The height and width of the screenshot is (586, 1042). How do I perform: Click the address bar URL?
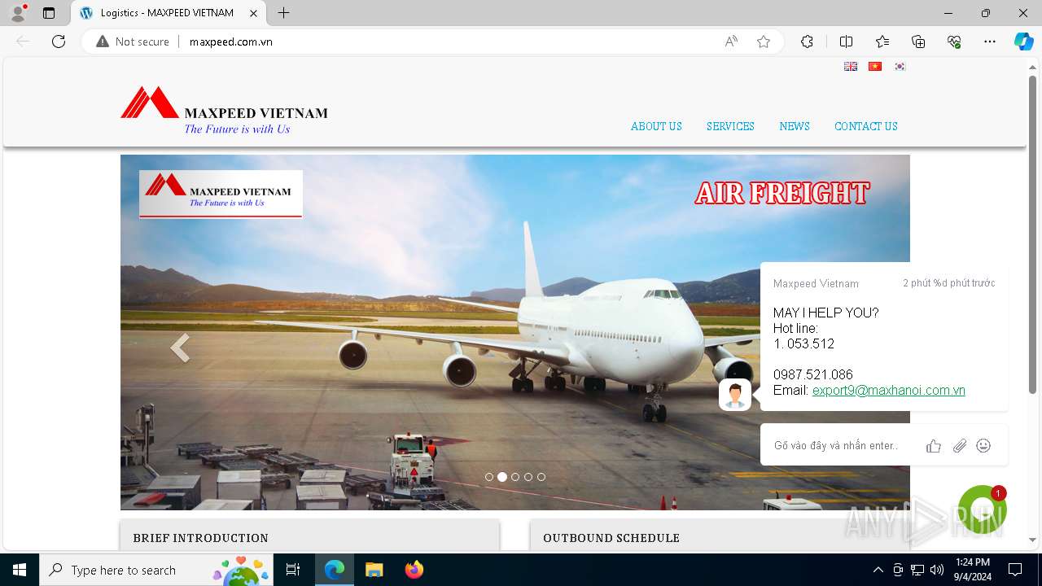(230, 42)
